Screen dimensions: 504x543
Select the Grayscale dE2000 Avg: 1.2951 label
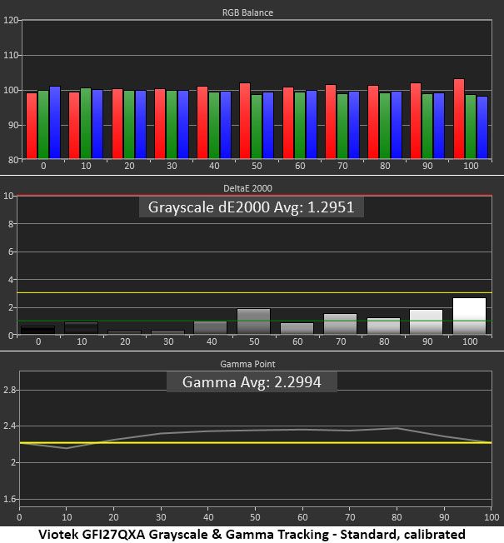pos(251,207)
